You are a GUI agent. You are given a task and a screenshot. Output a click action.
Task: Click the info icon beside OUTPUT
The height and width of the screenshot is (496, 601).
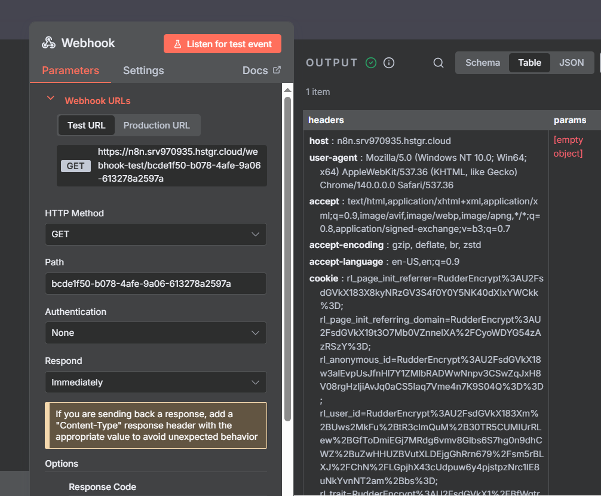pyautogui.click(x=389, y=63)
